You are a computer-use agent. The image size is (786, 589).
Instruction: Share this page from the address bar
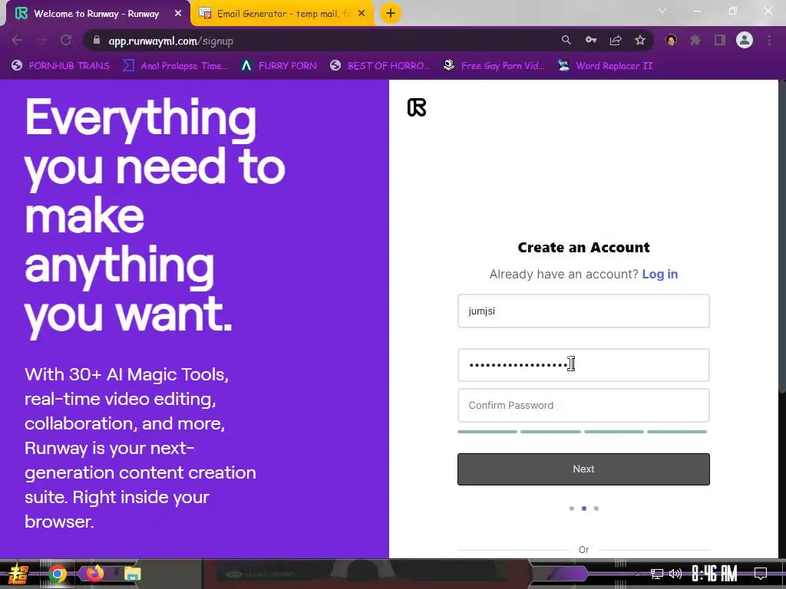coord(616,41)
